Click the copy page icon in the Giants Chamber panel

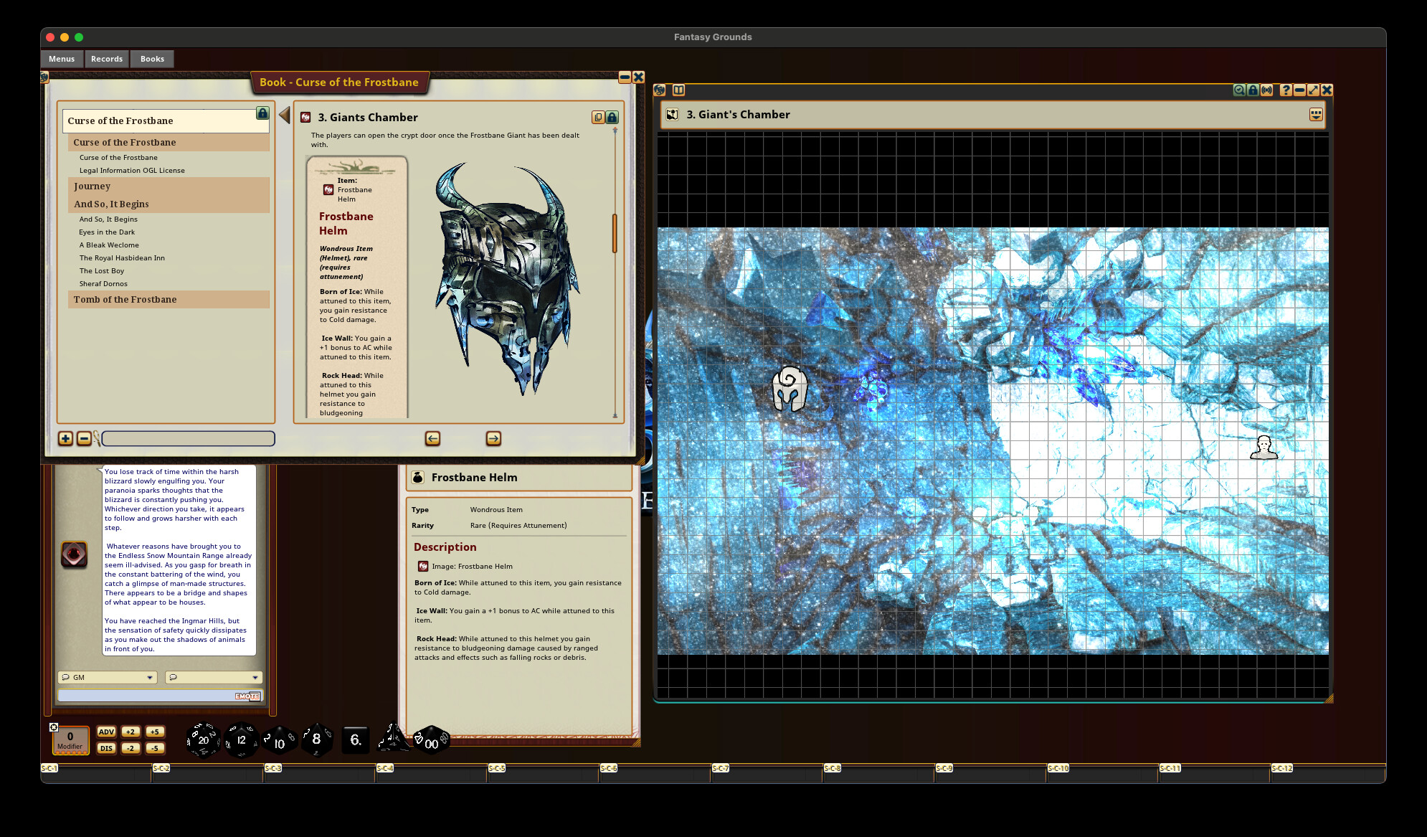(x=598, y=117)
